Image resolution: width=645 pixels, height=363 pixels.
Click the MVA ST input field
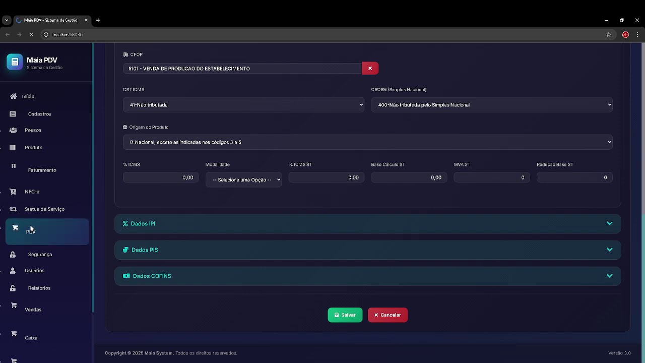(x=492, y=177)
